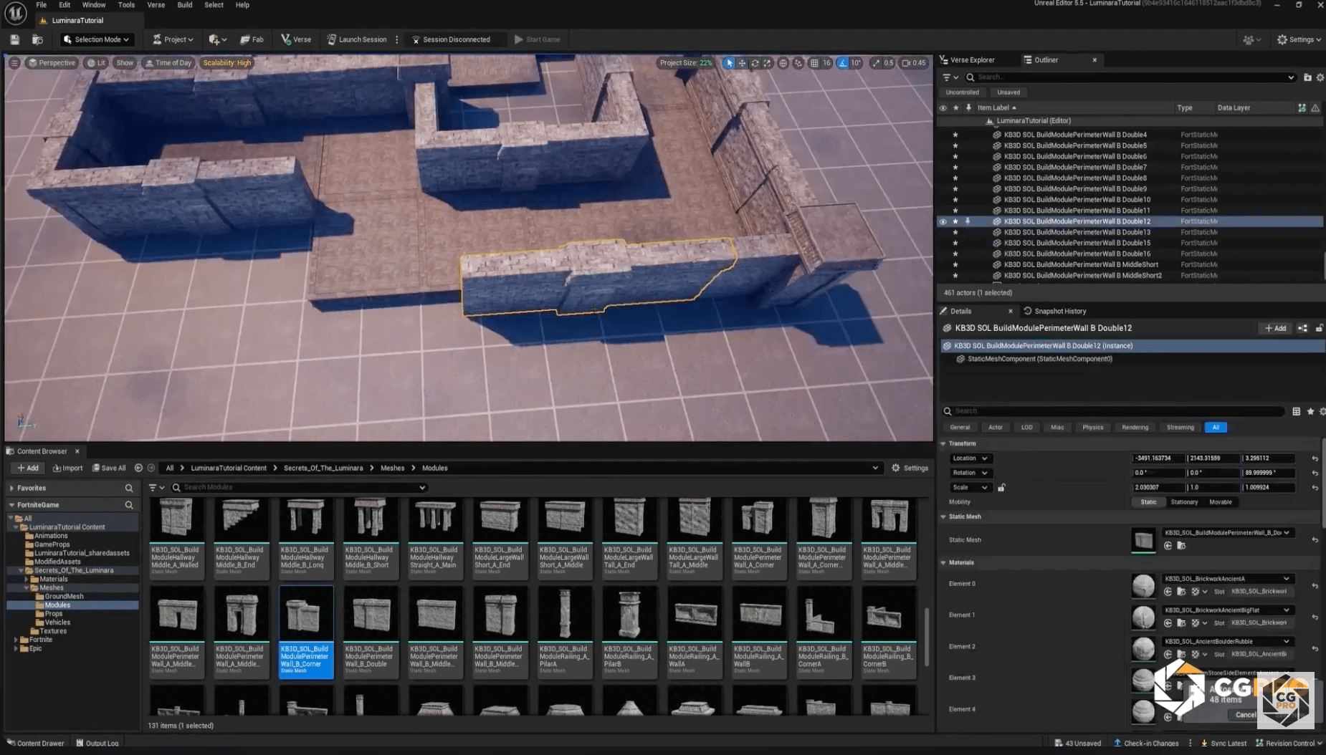Open the Content Drawer

(35, 743)
